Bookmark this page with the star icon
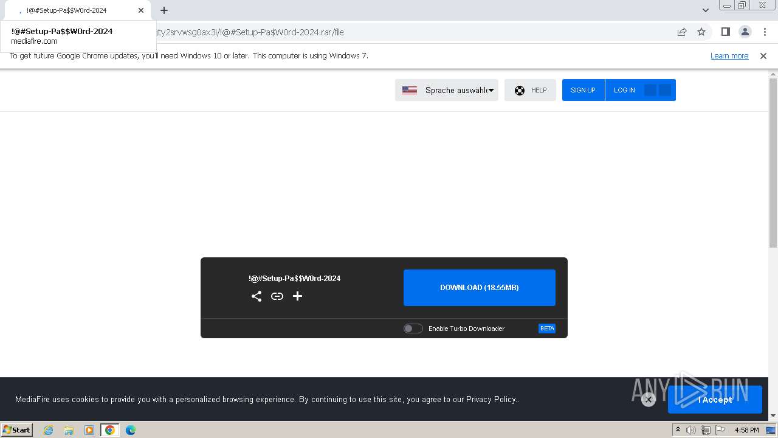 (701, 32)
